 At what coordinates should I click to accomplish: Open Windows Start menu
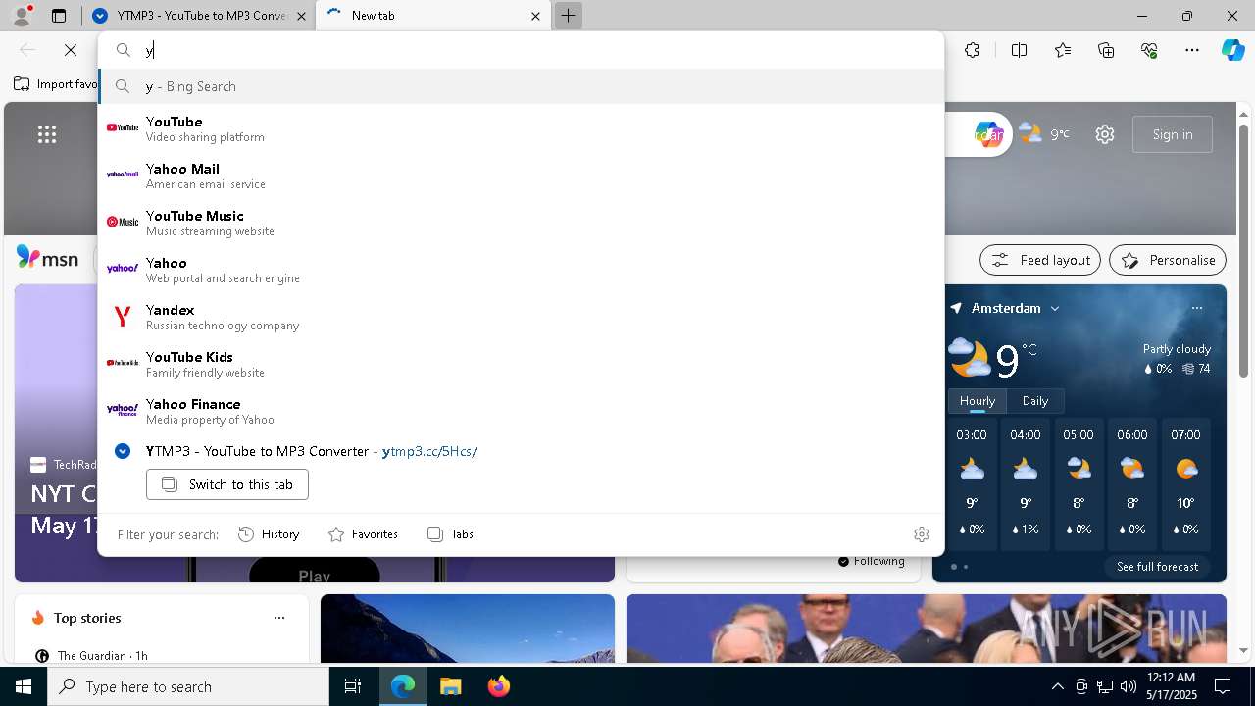click(24, 686)
